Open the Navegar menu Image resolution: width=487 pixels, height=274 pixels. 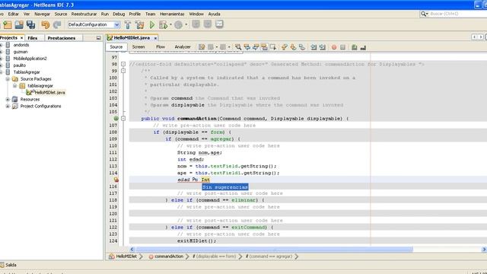43,14
